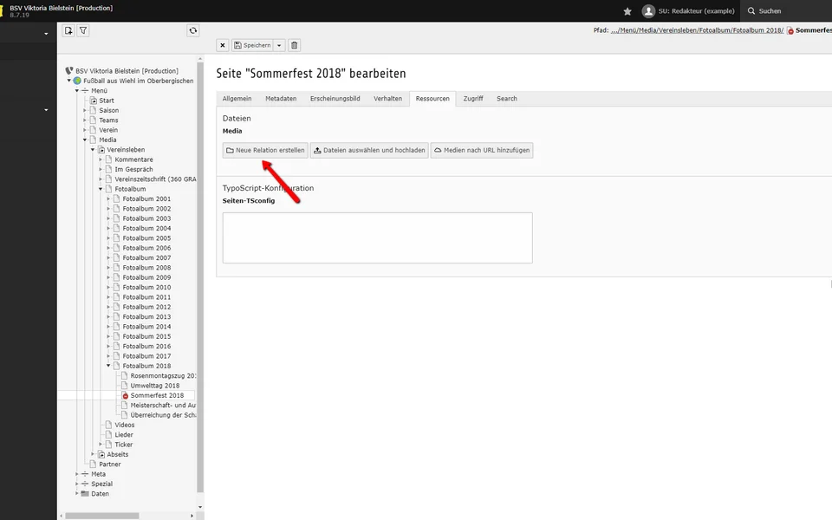This screenshot has height=520, width=832.
Task: Expand the Meta tree node
Action: pos(77,474)
